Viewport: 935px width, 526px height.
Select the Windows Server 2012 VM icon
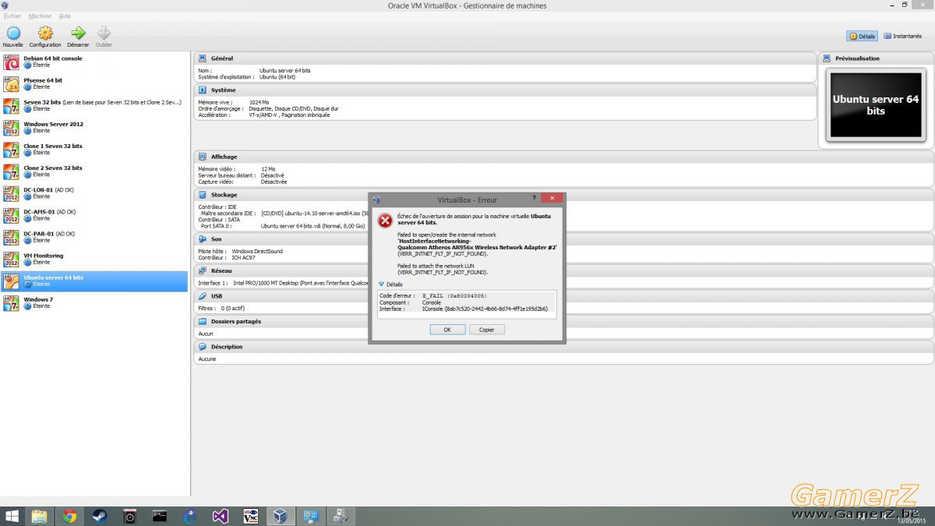(x=12, y=128)
